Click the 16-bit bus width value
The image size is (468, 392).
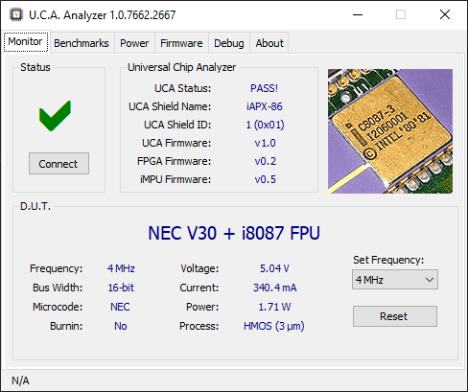pyautogui.click(x=121, y=288)
